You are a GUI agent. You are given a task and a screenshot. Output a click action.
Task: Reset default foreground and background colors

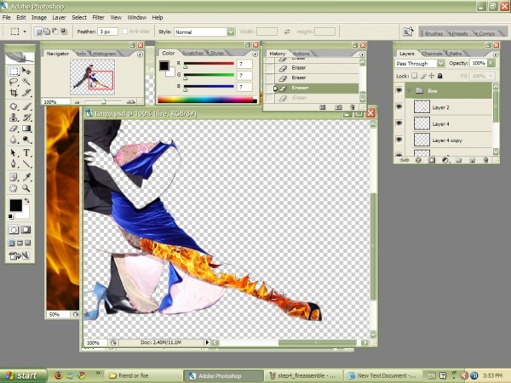click(11, 216)
